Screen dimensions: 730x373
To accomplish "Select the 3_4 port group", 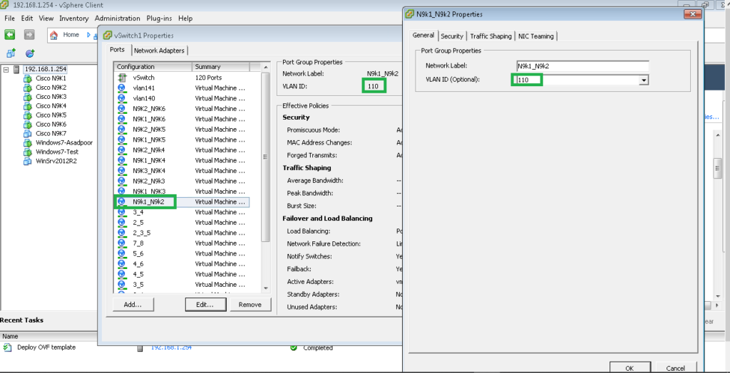I will (x=182, y=212).
